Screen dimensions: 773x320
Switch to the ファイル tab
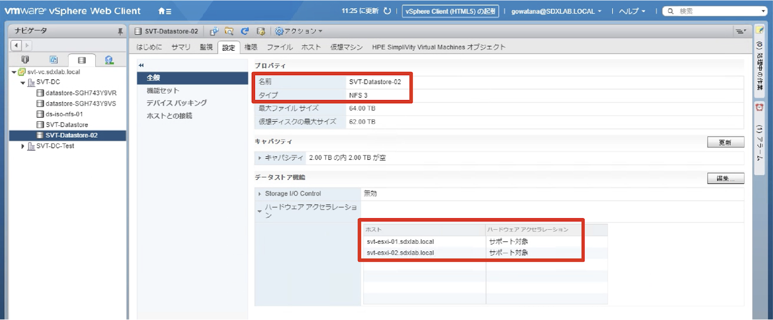click(x=280, y=47)
